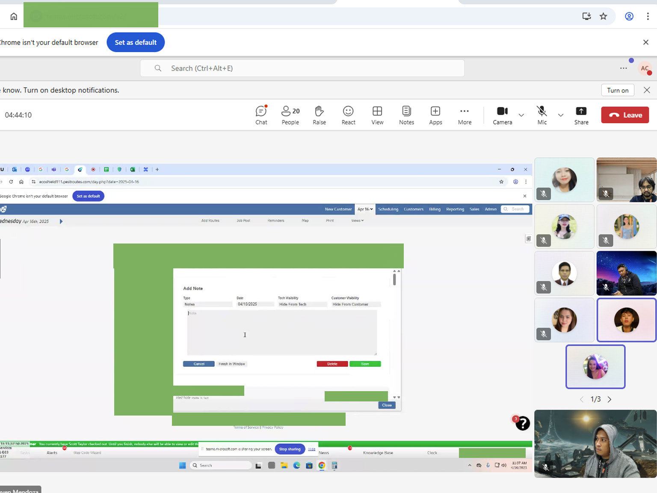Change the meeting View layout
This screenshot has width=657, height=493.
pos(377,115)
